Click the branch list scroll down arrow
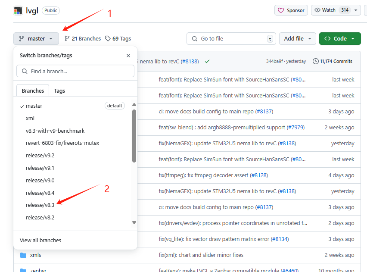This screenshot has height=272, width=367. [134, 222]
